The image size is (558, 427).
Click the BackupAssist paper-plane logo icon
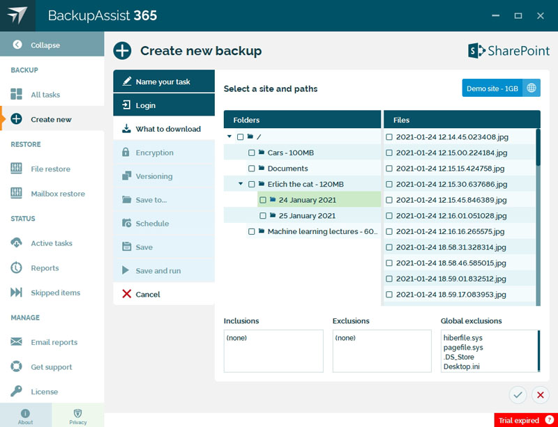coord(17,15)
